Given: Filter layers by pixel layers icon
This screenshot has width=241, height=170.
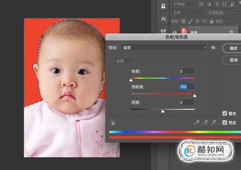Looking at the screenshot, I should pos(201,4).
